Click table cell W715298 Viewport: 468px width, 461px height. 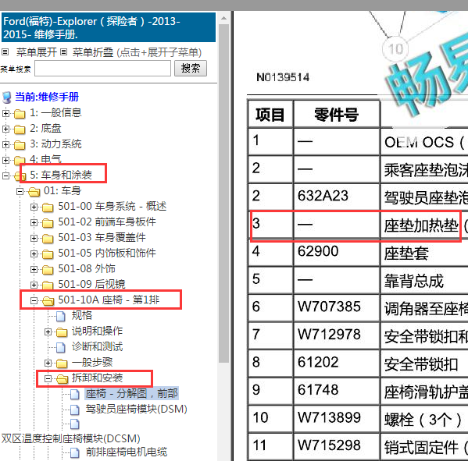(x=337, y=446)
